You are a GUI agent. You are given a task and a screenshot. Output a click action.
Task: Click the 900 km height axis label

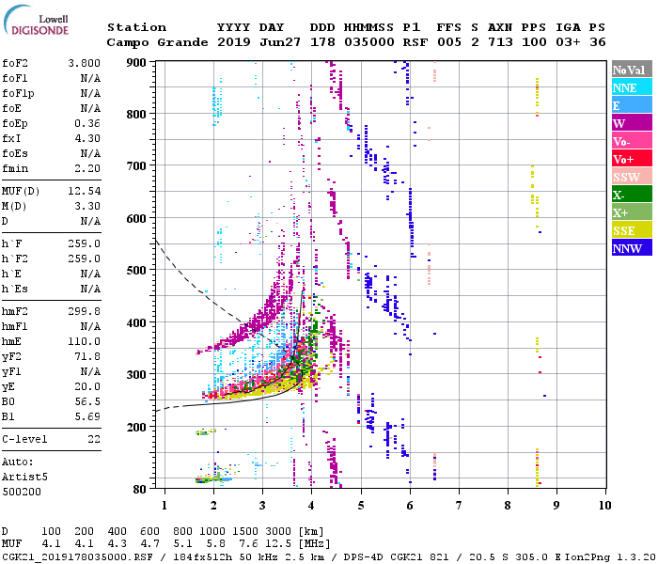click(136, 63)
